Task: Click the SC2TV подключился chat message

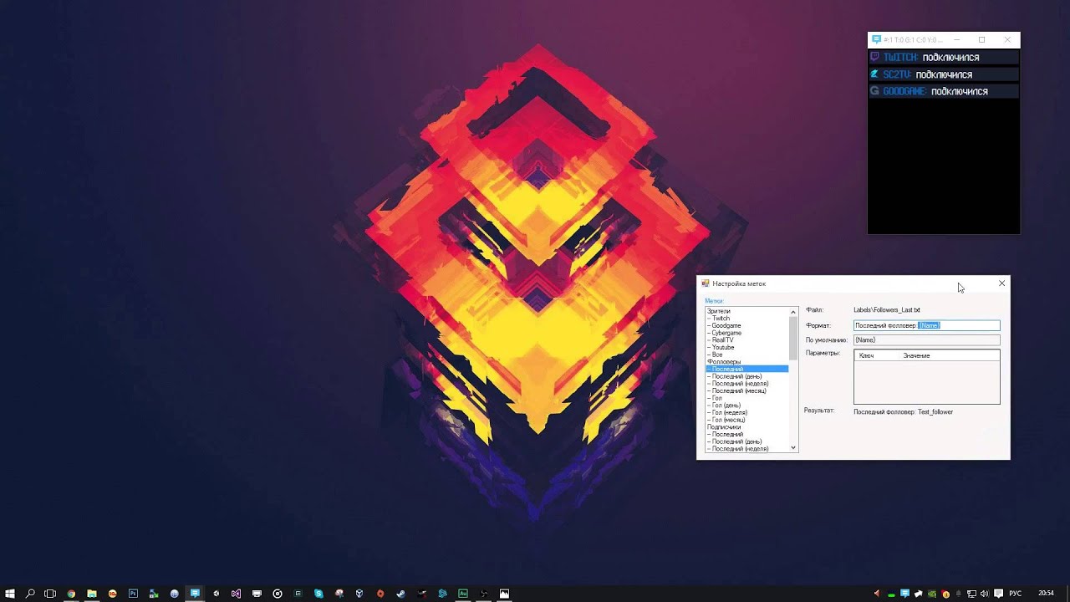Action: pos(944,74)
